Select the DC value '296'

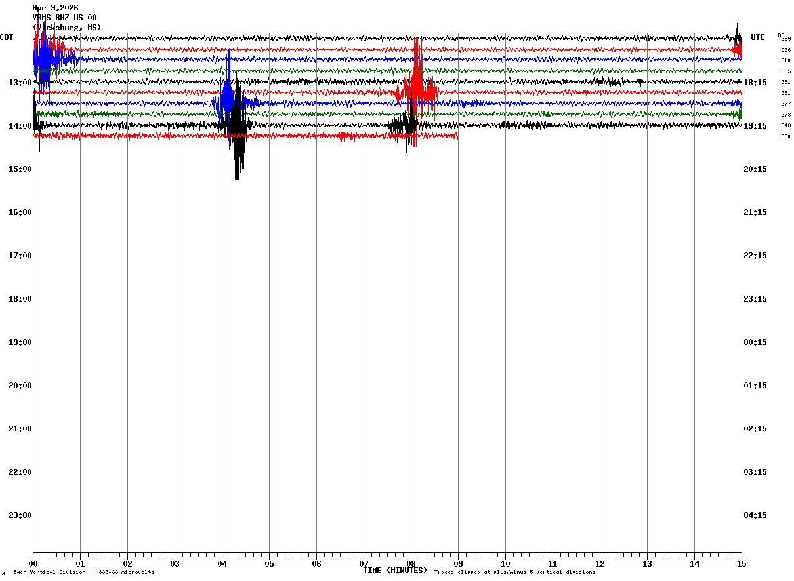[x=785, y=50]
